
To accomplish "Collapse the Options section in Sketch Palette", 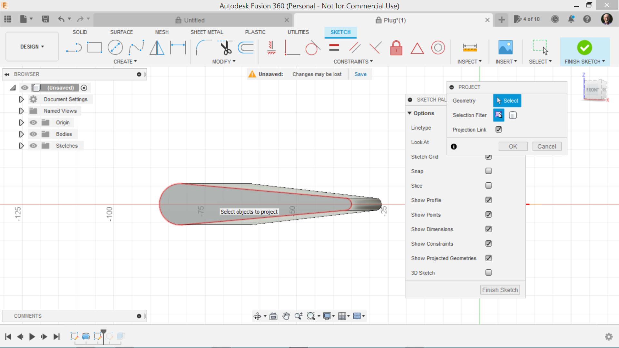I will coord(409,113).
